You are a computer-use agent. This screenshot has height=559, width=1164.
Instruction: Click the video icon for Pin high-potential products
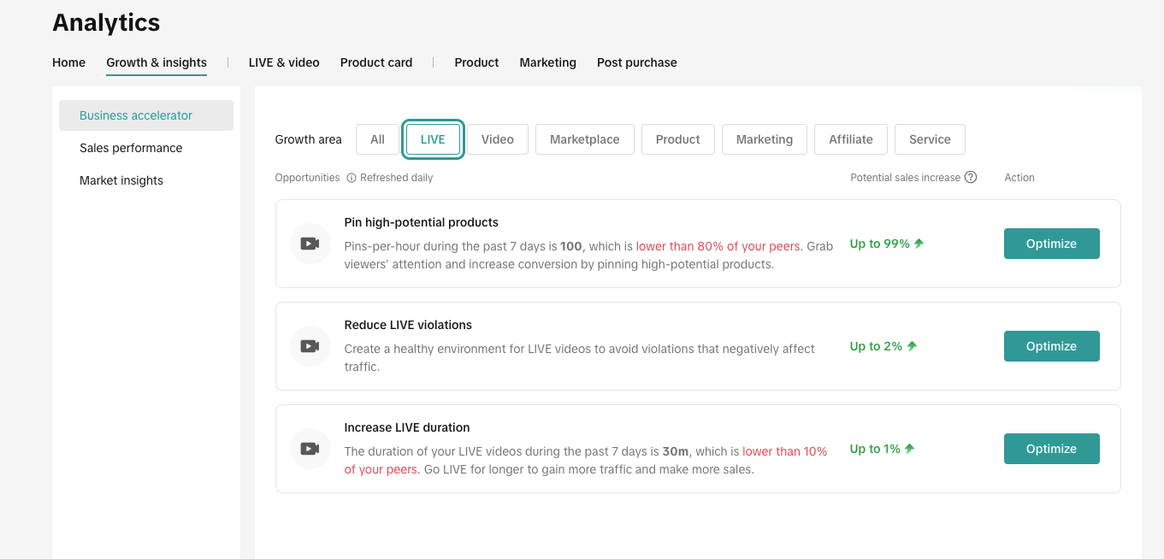(310, 244)
